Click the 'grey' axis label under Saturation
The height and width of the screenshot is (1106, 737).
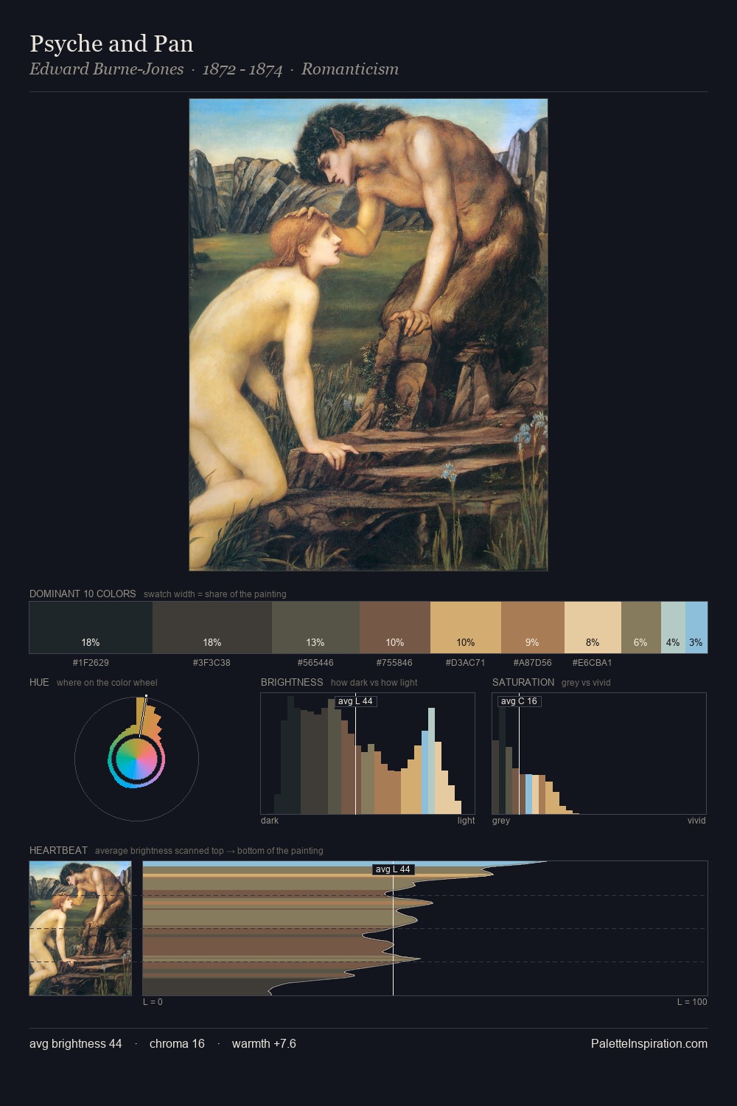click(x=501, y=820)
